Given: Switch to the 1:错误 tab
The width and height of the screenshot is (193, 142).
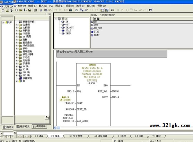Looking at the screenshot, I should click(39, 136).
